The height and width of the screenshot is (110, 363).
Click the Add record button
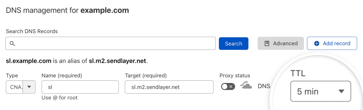coord(332,43)
